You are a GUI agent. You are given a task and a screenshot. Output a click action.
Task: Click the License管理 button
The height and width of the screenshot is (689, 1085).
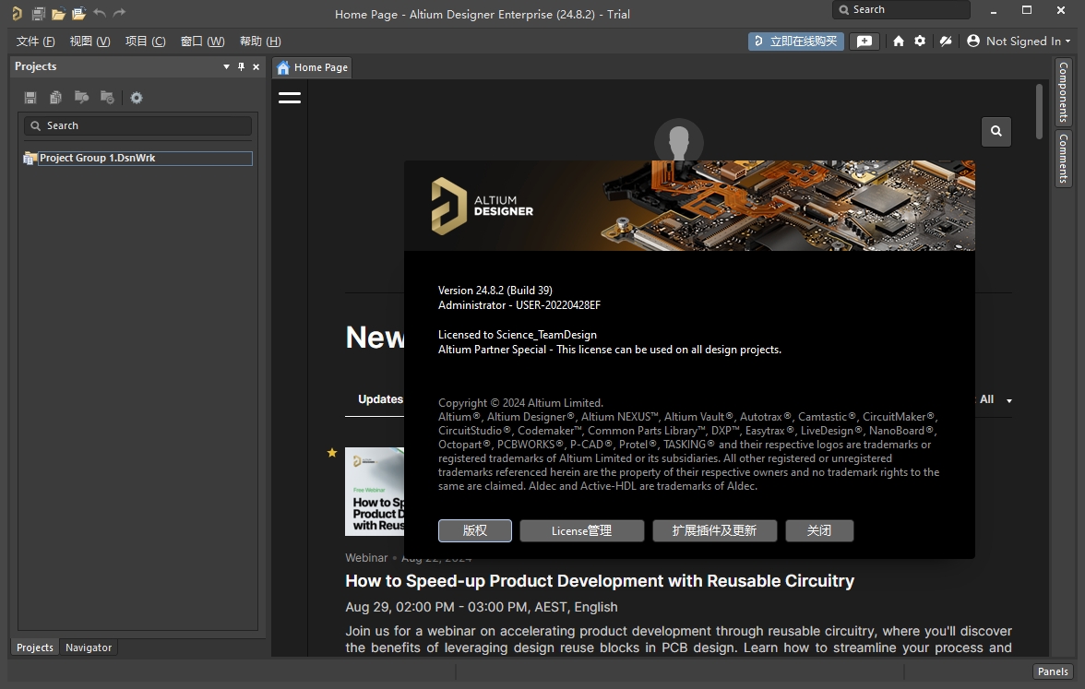pyautogui.click(x=581, y=530)
